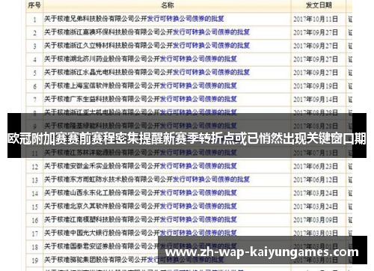Screen dimensions: 374x271
Task: Click the serial number 4 cell
Action: 34,60
